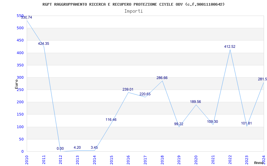Click the 2014 x-axis label
267x166 pixels.
94,160
